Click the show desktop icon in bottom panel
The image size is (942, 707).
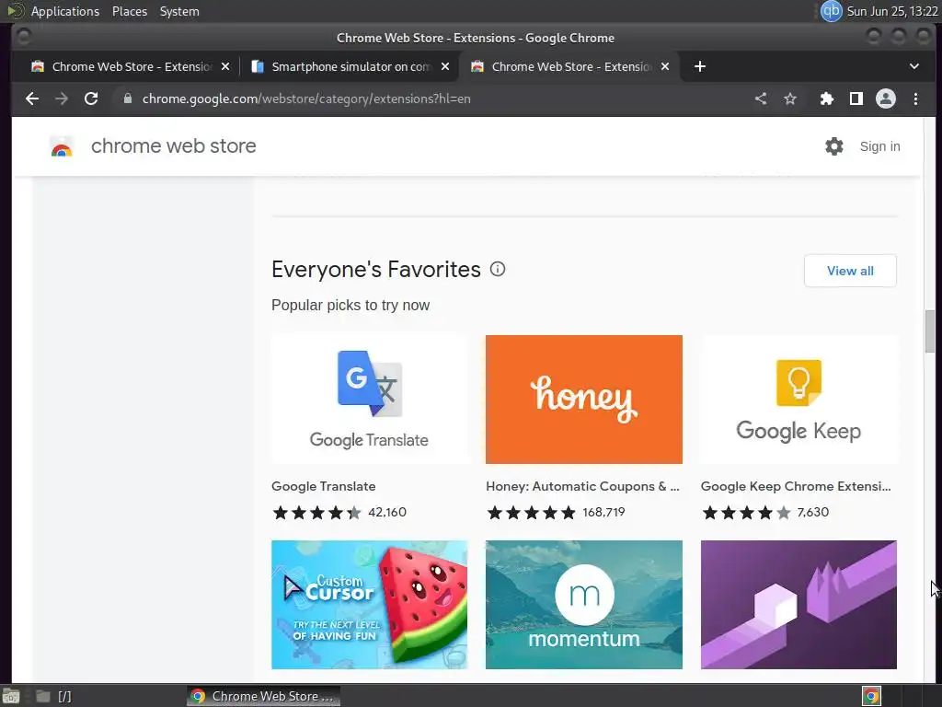pyautogui.click(x=11, y=696)
